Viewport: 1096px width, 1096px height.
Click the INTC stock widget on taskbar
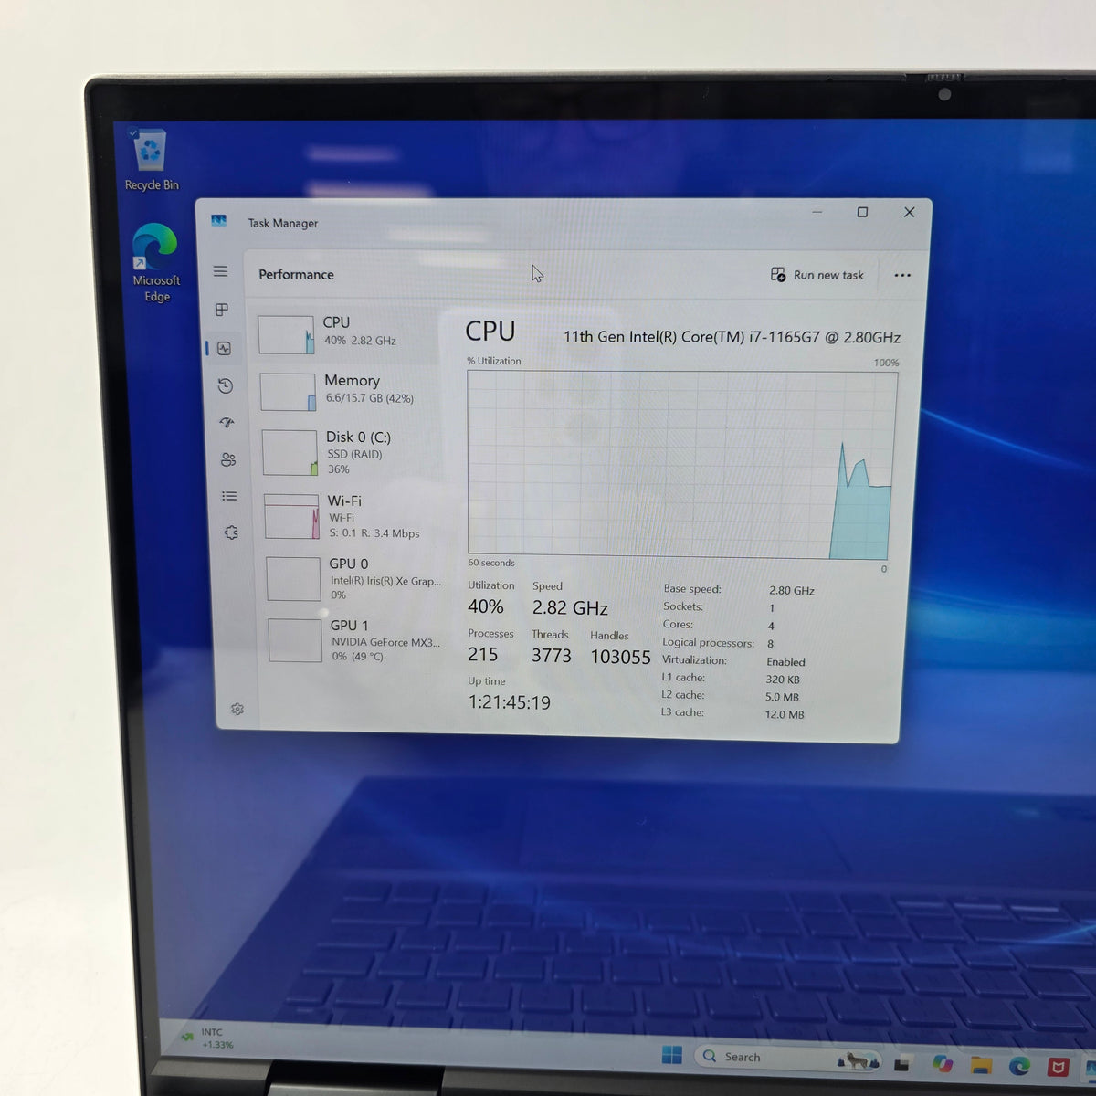209,1038
